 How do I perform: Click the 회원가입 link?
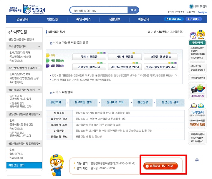point(180,12)
